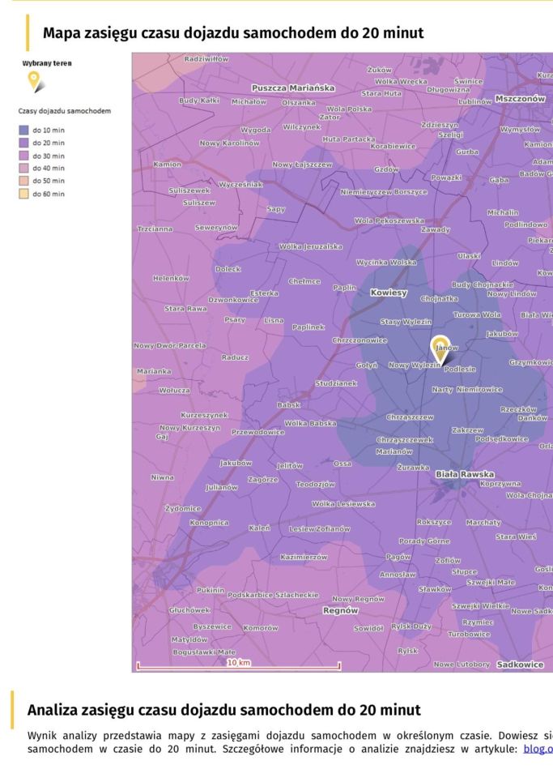
Task: Click the 'Julianów' label
Action: (222, 487)
